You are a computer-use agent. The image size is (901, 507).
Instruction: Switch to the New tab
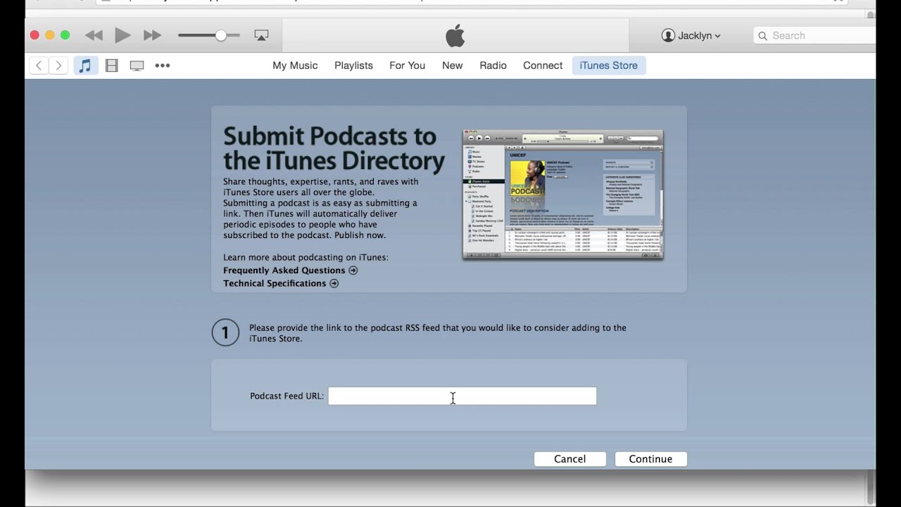(x=452, y=65)
